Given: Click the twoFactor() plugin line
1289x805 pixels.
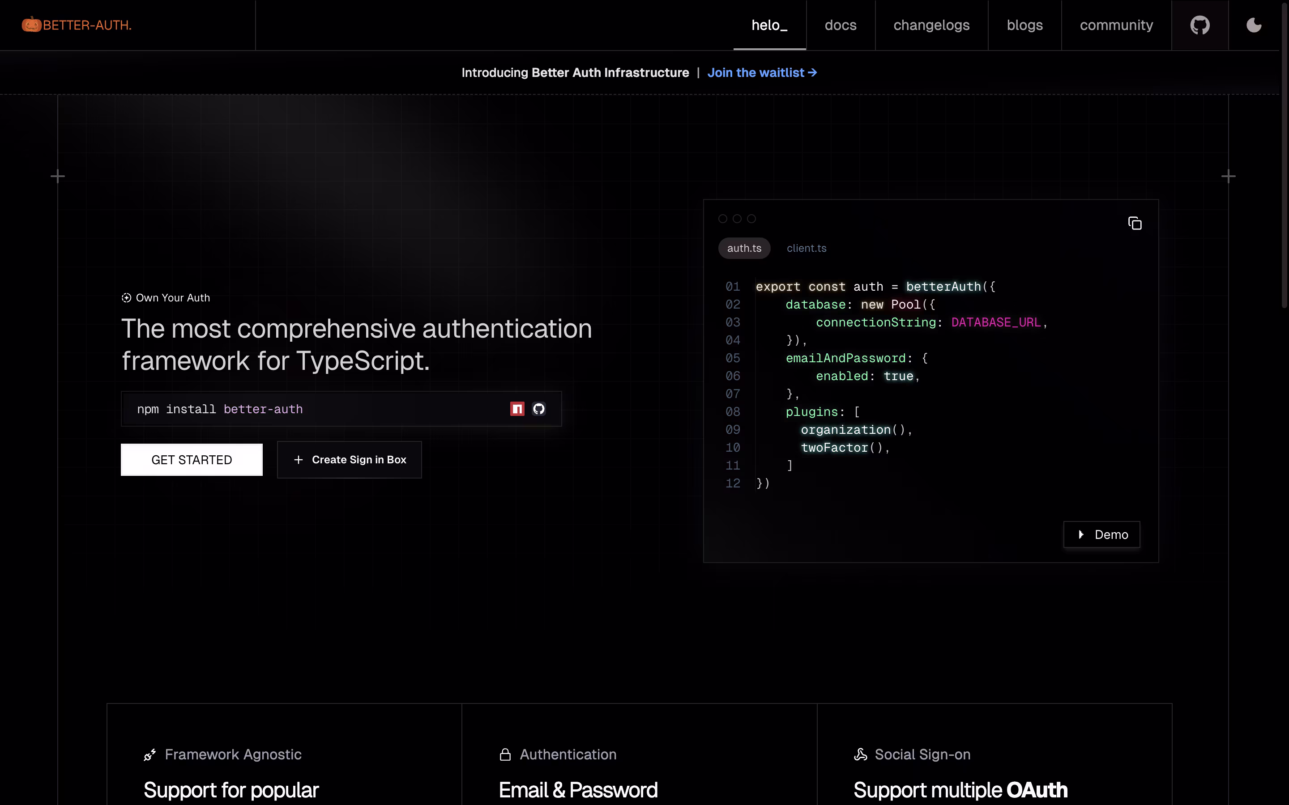Looking at the screenshot, I should (x=845, y=448).
